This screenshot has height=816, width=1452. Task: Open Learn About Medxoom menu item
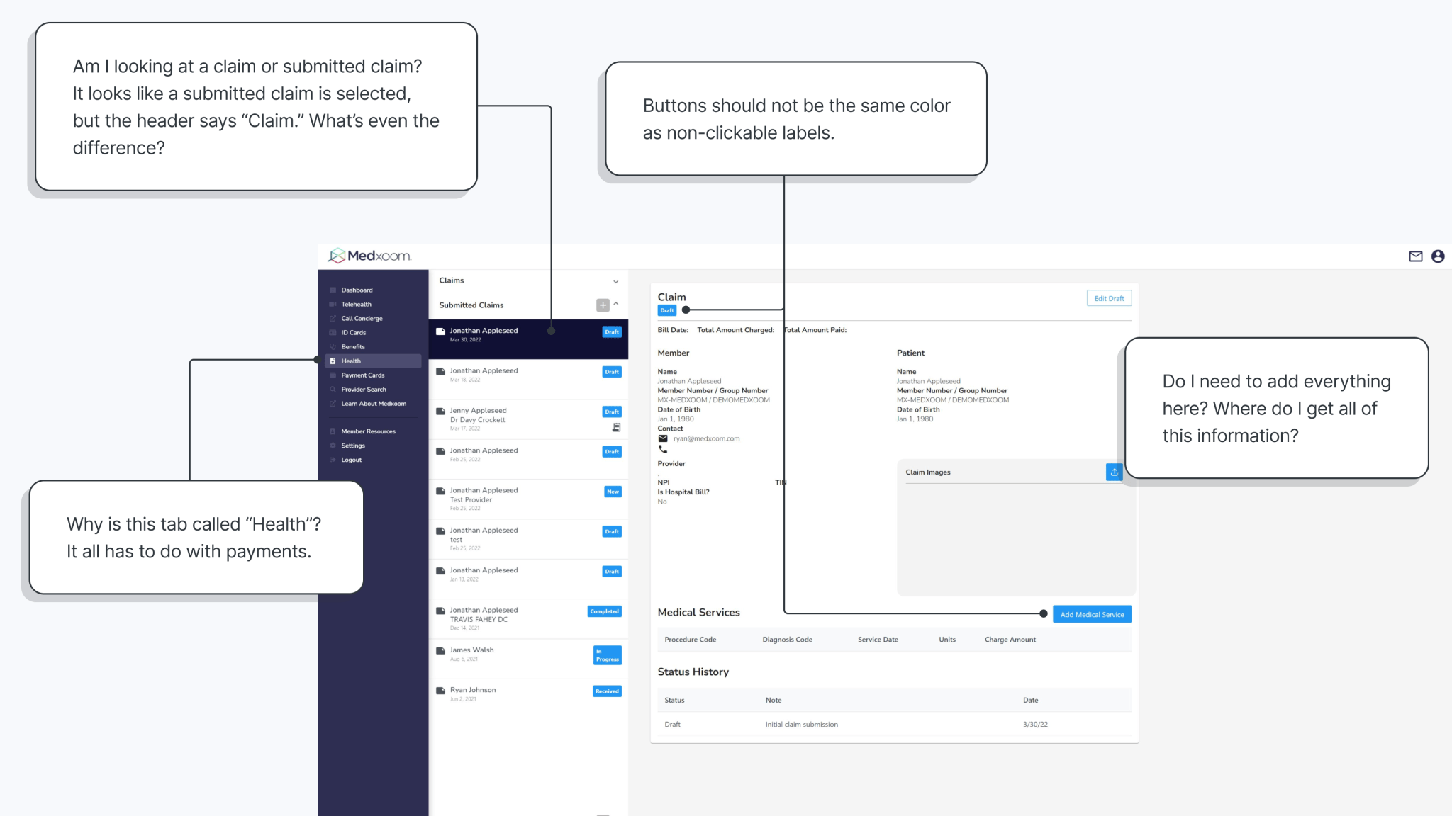pos(373,403)
